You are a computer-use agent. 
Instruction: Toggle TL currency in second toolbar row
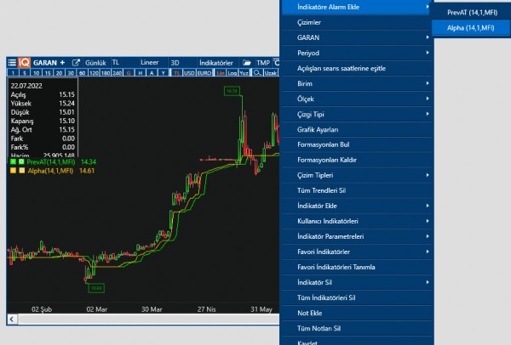tap(176, 73)
